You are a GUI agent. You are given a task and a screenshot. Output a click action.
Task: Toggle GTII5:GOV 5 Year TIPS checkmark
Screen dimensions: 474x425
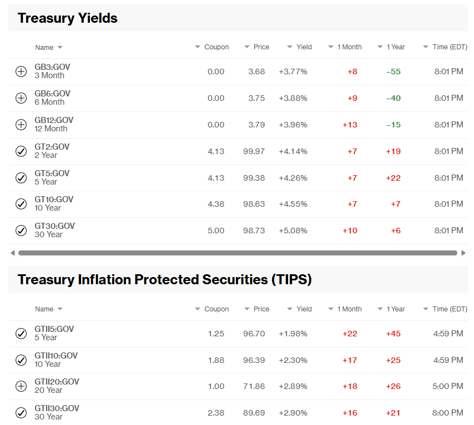point(21,334)
